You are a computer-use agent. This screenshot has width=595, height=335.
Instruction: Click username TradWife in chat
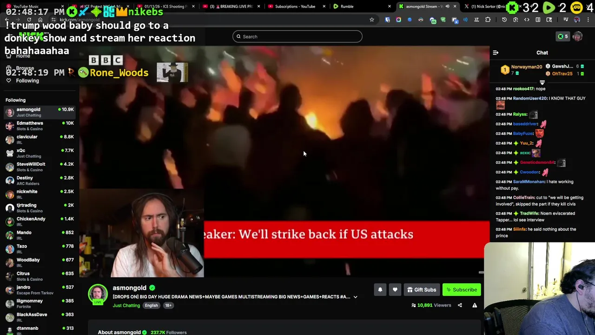(529, 214)
